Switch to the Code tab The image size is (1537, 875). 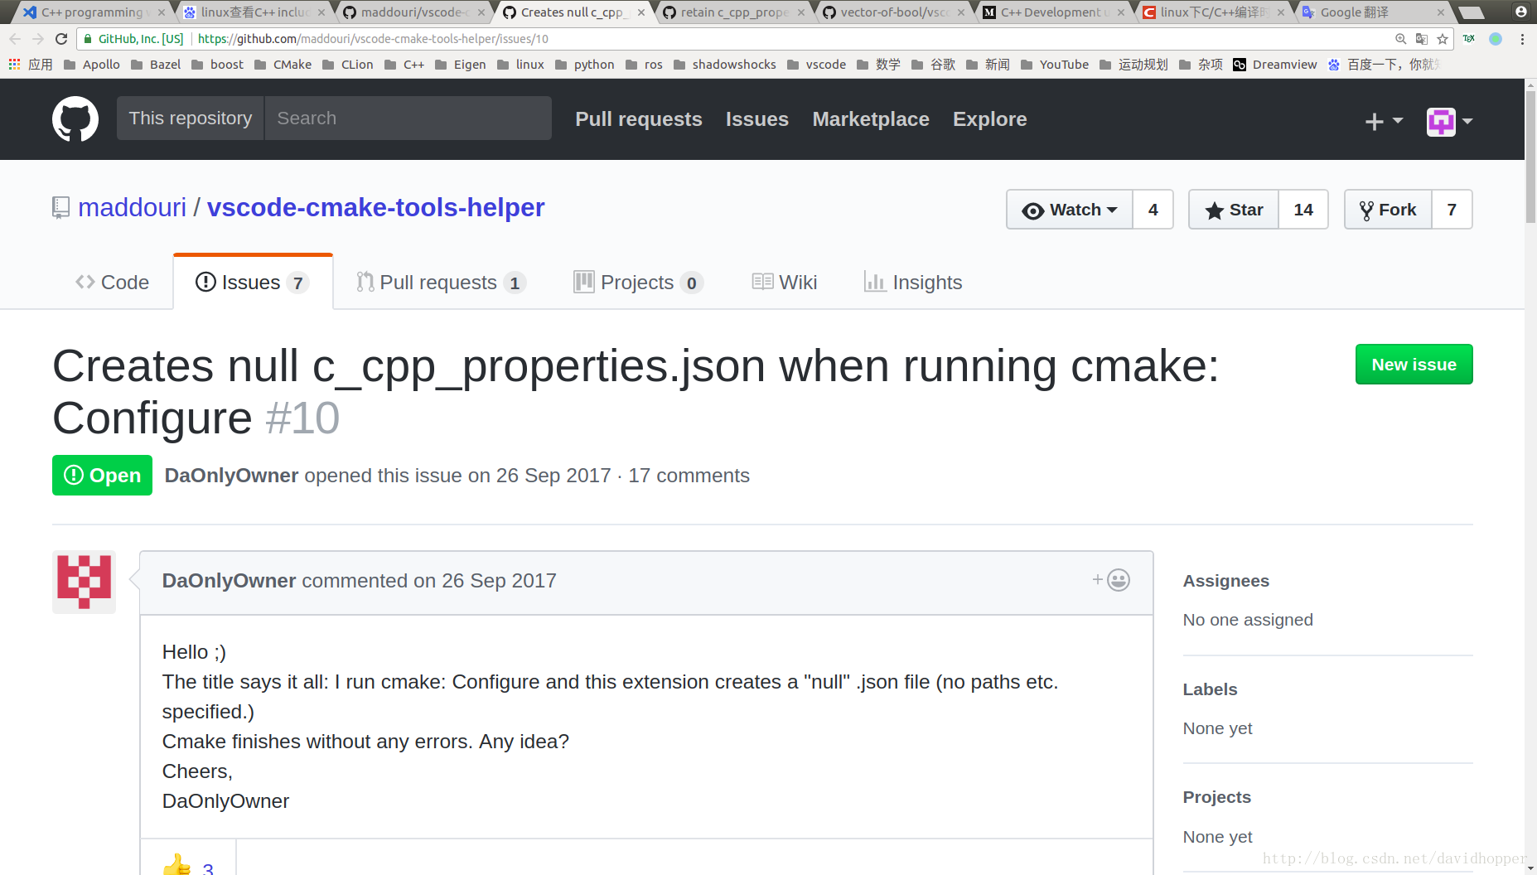112,283
